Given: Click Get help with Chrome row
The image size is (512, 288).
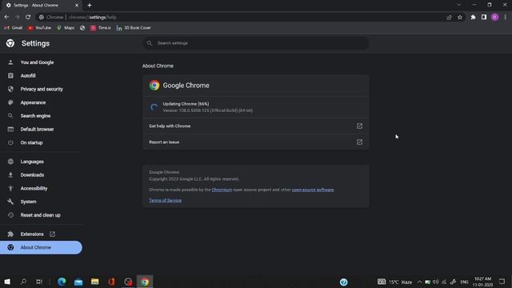Looking at the screenshot, I should (x=256, y=126).
